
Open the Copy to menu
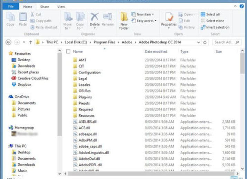[80, 21]
